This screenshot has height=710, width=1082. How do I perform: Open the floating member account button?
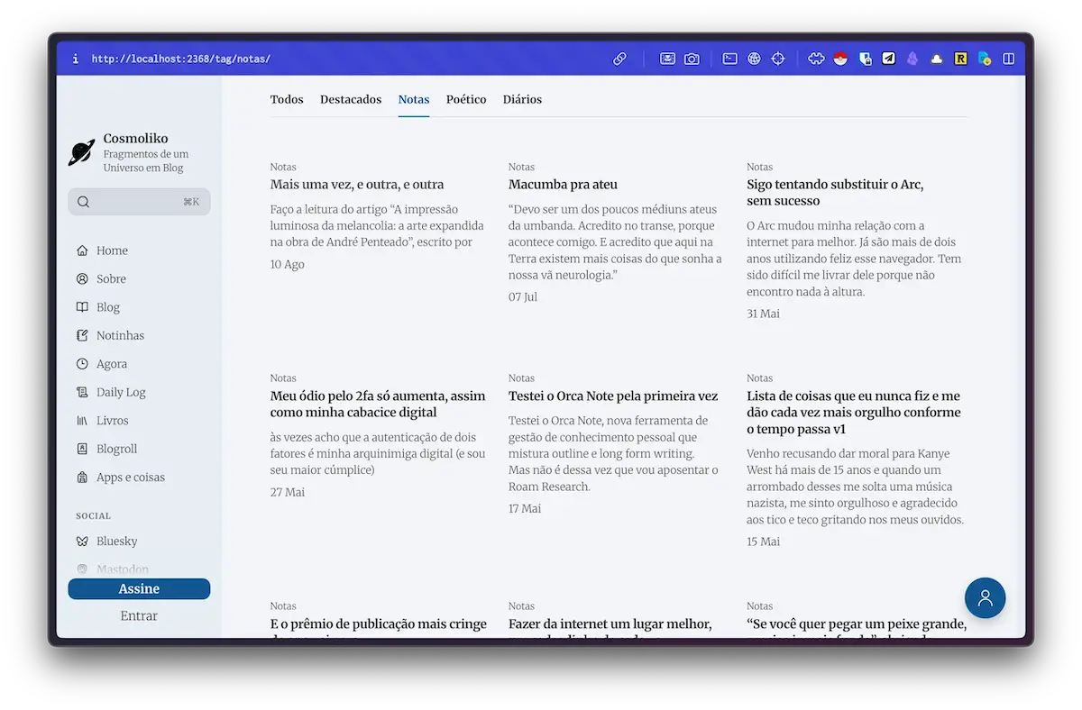[x=985, y=597]
